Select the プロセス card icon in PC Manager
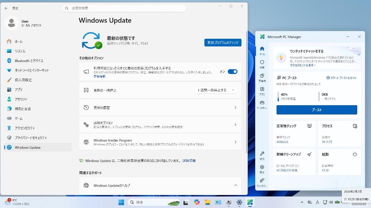Viewport: 371px width, 208px height. (355, 126)
